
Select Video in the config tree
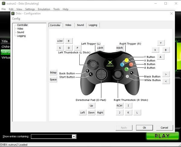[20, 29]
